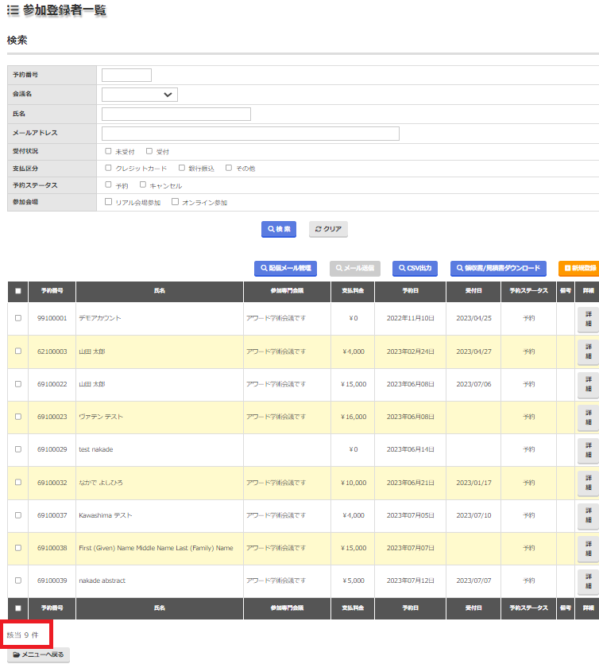Open 領収書/見積書ダウンロード download

(x=498, y=269)
